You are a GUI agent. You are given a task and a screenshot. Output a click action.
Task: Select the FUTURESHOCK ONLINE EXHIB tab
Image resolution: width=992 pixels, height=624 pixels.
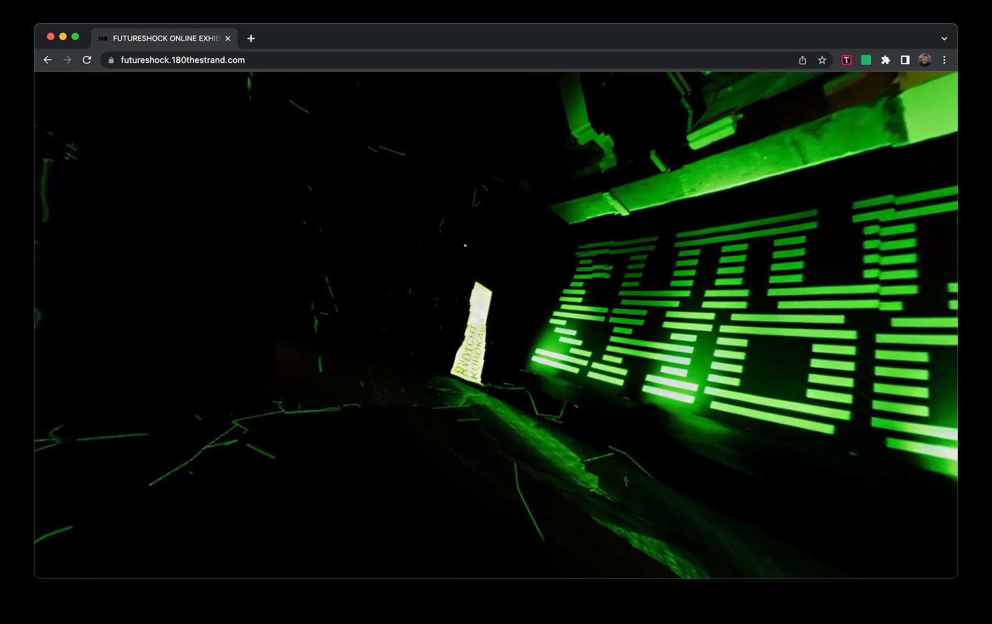pyautogui.click(x=164, y=38)
